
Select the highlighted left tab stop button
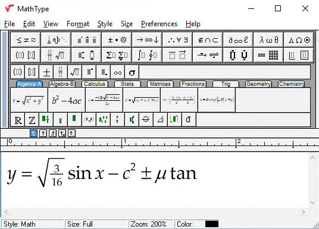(33, 134)
